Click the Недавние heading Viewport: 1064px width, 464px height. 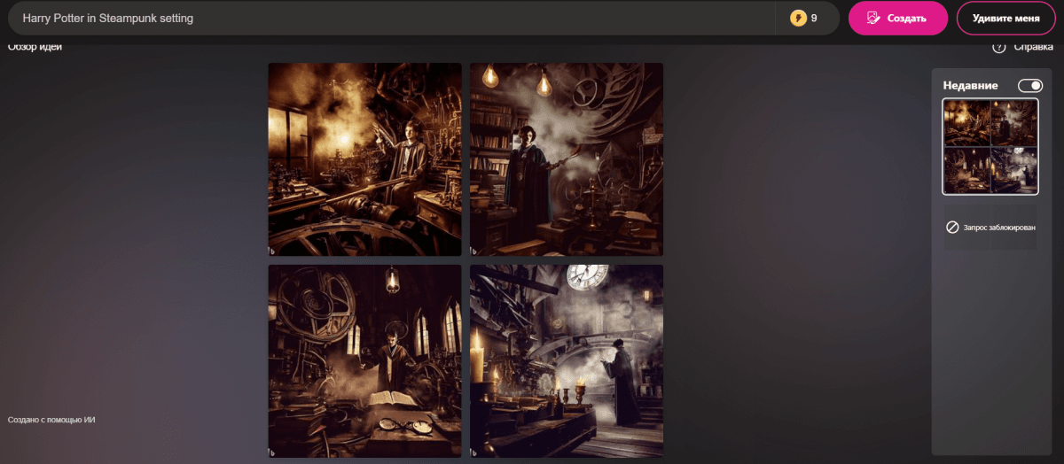[x=971, y=85]
